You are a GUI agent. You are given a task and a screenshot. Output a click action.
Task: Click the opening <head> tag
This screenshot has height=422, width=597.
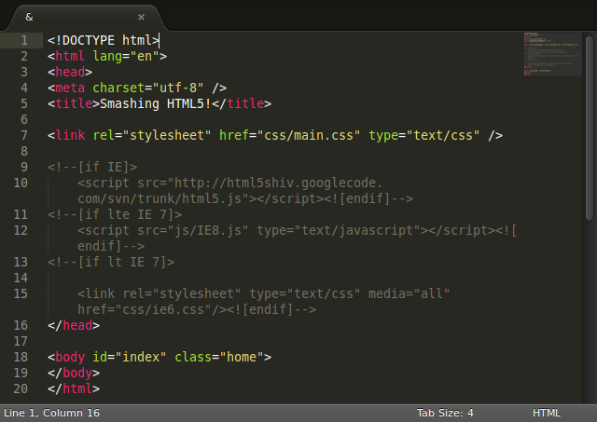[x=70, y=73]
